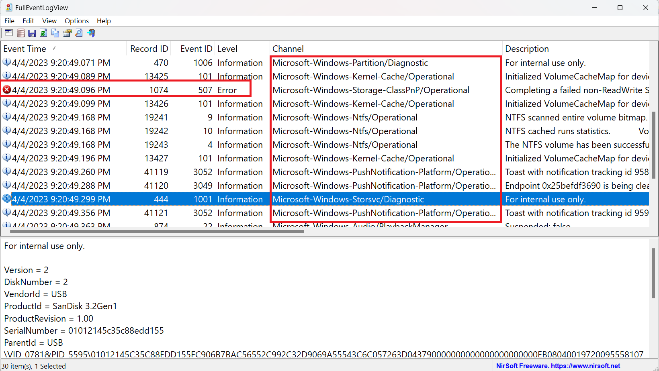The height and width of the screenshot is (371, 659).
Task: Click the details pane vertical scrollbar thumb
Action: click(654, 273)
